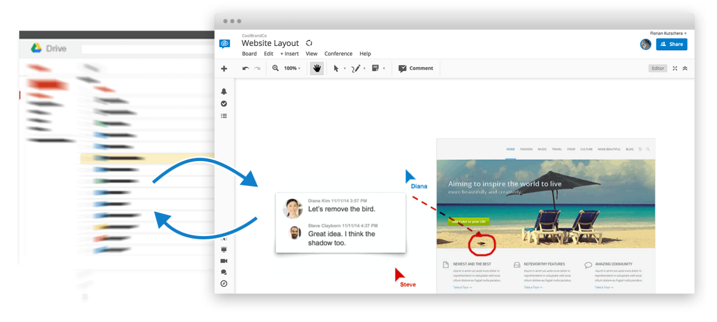Click BLOG in the mockup navigation
This screenshot has width=717, height=322.
coord(630,149)
